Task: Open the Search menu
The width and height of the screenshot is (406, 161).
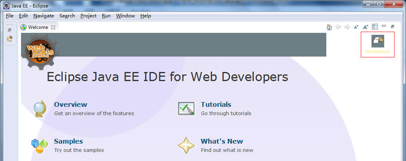Action: [x=67, y=16]
